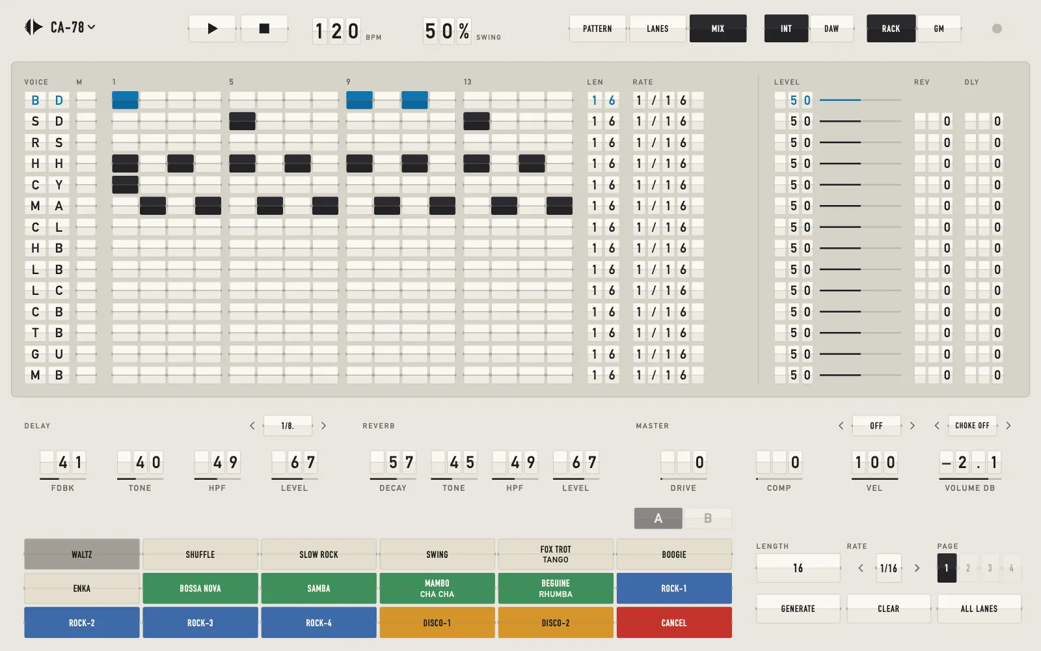The image size is (1041, 651).
Task: Click the red CANCEL button
Action: click(674, 623)
